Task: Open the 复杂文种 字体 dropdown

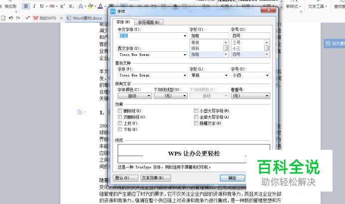Action: click(185, 75)
